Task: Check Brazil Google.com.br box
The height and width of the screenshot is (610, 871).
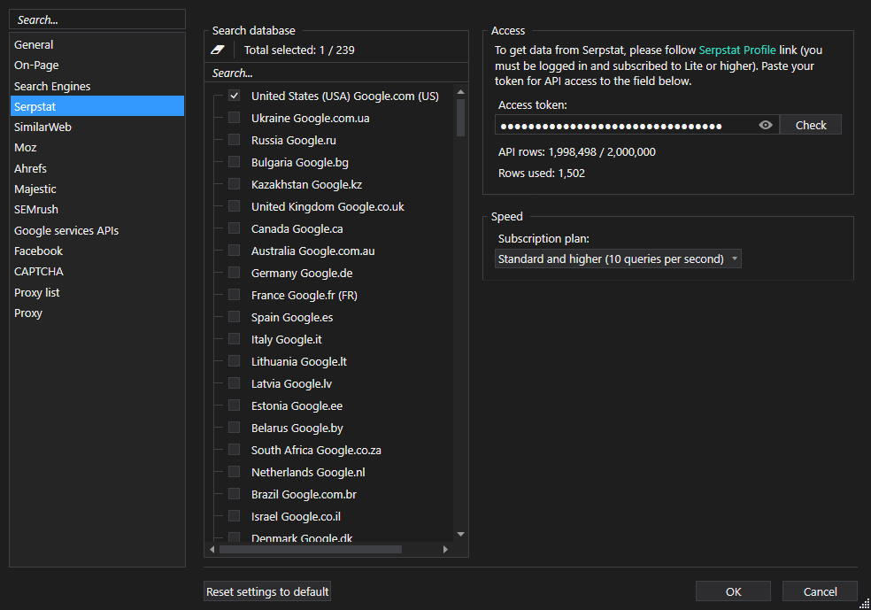Action: pos(235,494)
